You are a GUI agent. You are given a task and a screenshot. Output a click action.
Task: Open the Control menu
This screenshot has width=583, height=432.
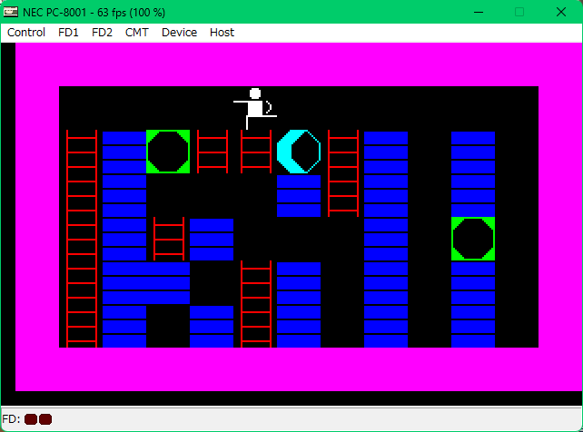point(26,33)
